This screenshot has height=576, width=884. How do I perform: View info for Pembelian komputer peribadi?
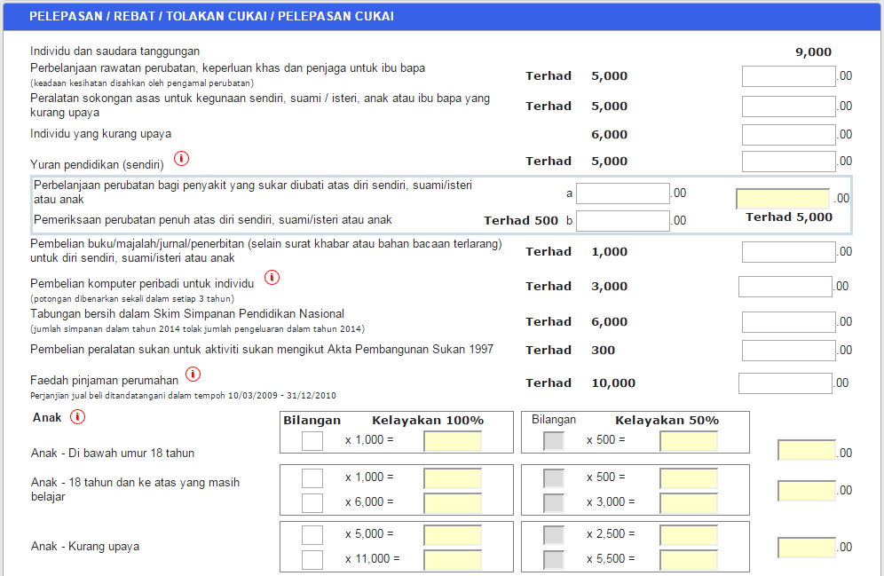tap(272, 278)
